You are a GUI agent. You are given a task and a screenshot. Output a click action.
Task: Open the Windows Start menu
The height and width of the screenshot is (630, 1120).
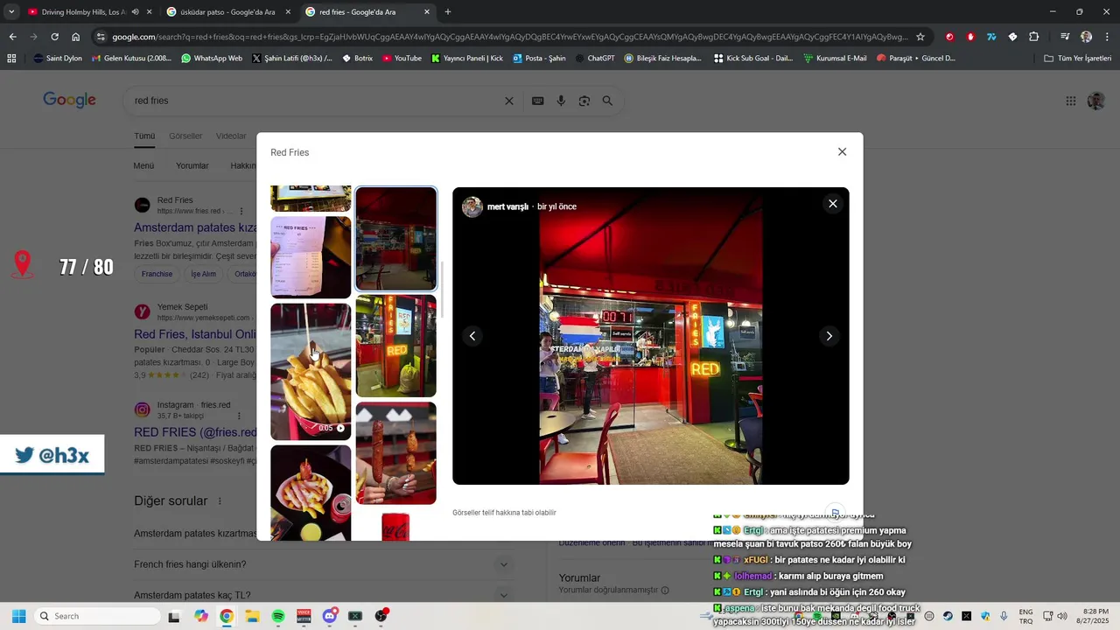tap(18, 616)
